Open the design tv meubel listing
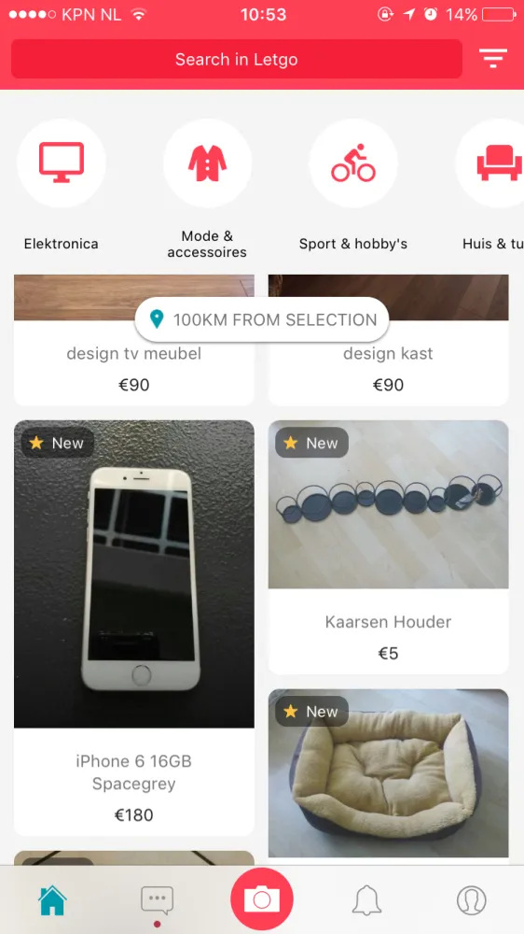 pyautogui.click(x=134, y=340)
